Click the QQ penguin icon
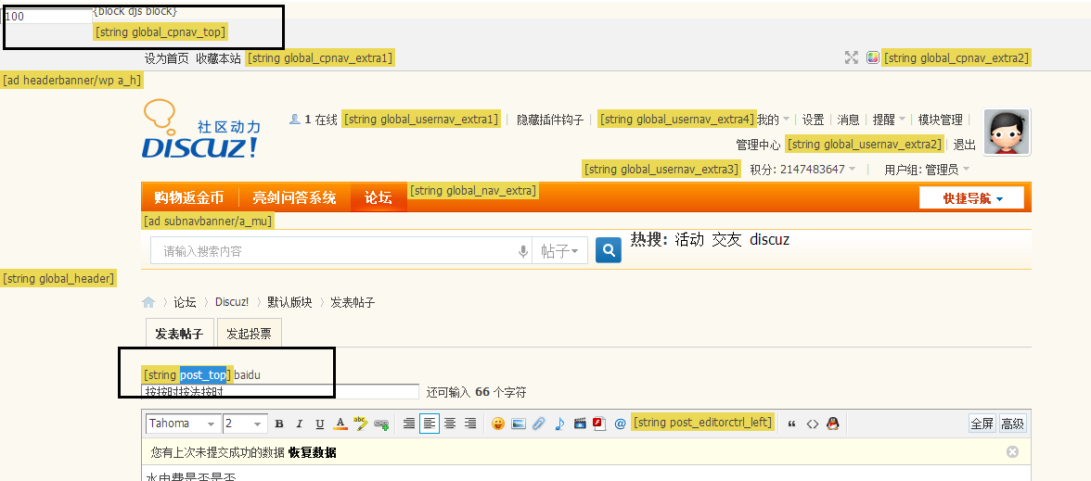 pyautogui.click(x=832, y=424)
